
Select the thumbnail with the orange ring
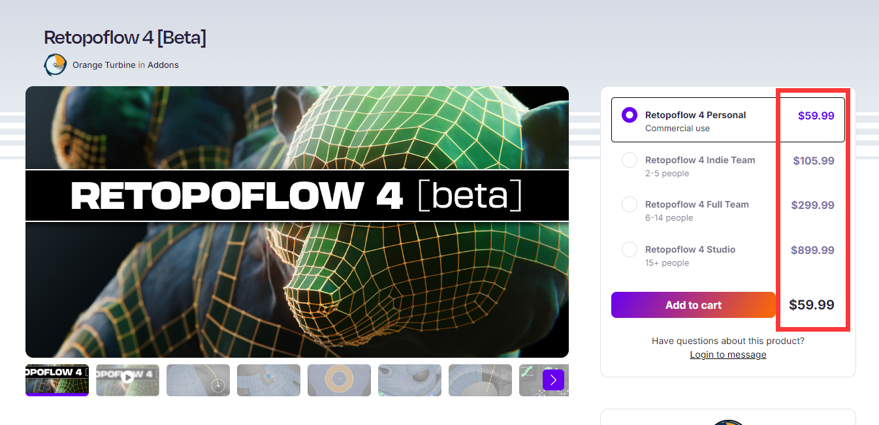pyautogui.click(x=339, y=380)
